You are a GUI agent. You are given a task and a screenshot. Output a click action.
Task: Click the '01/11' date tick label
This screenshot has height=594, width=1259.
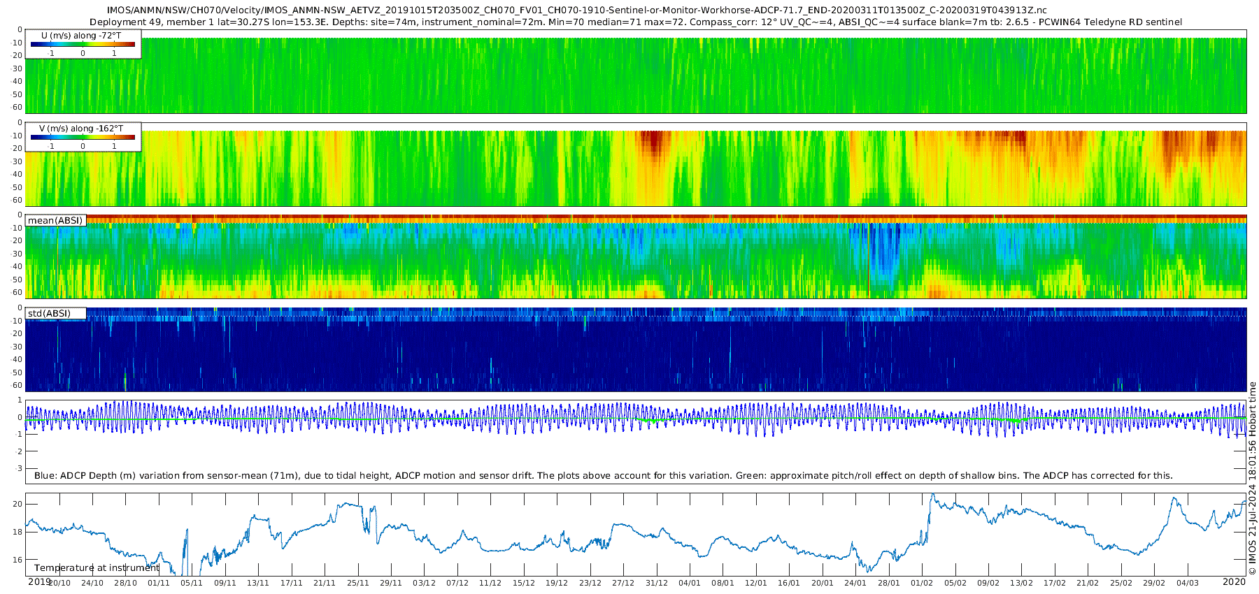[x=159, y=583]
